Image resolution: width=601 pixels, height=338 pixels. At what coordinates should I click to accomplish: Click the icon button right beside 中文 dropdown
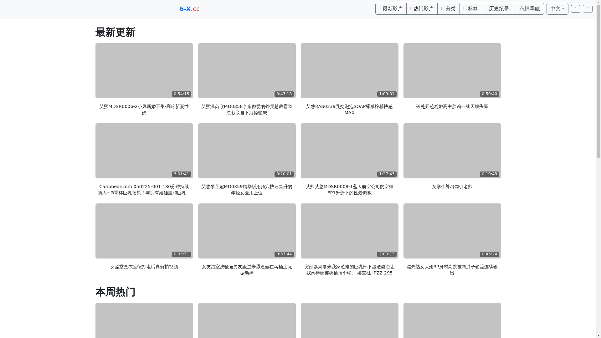575,9
